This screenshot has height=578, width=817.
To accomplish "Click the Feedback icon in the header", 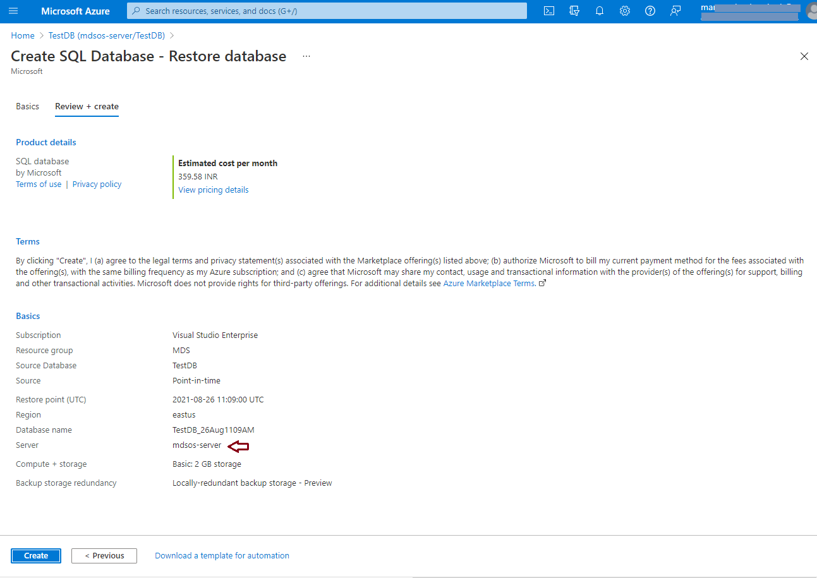I will click(675, 11).
